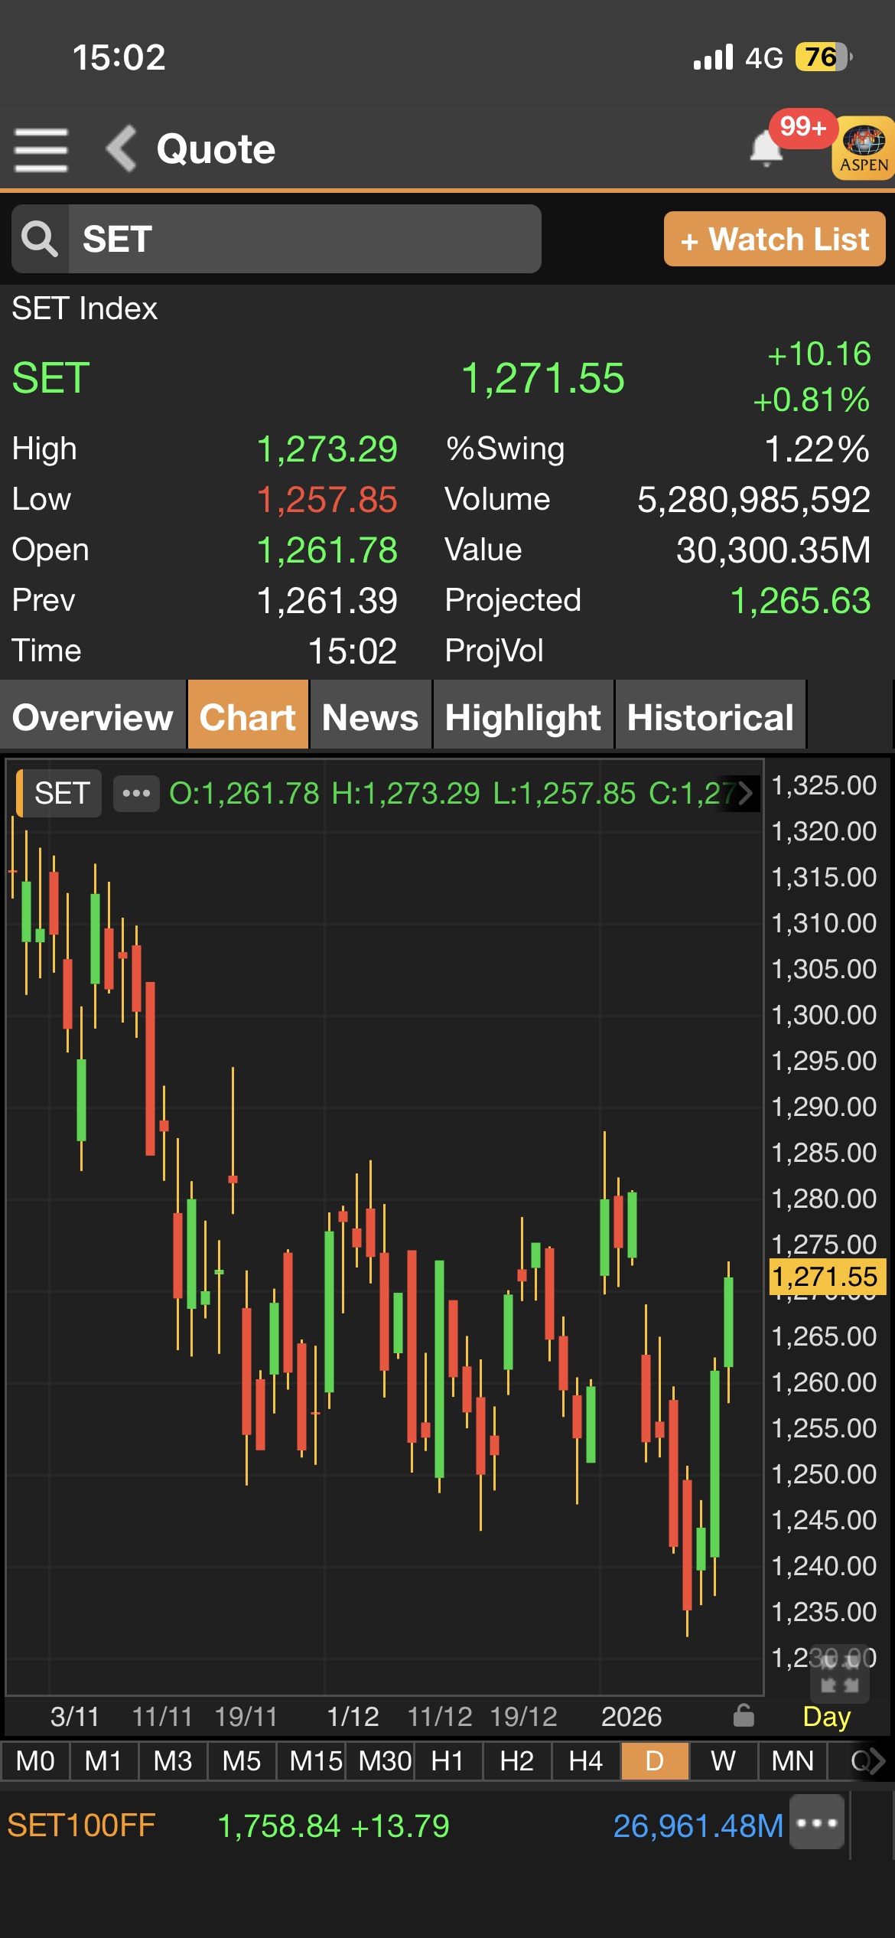Select the H1 timeframe
The width and height of the screenshot is (895, 1938).
tap(447, 1761)
